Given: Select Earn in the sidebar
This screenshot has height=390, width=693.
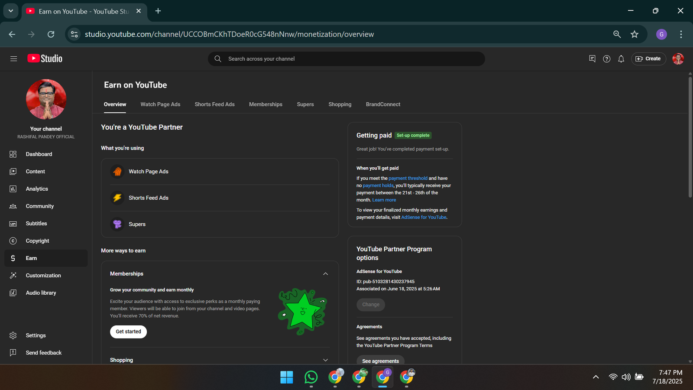Looking at the screenshot, I should pos(46,258).
